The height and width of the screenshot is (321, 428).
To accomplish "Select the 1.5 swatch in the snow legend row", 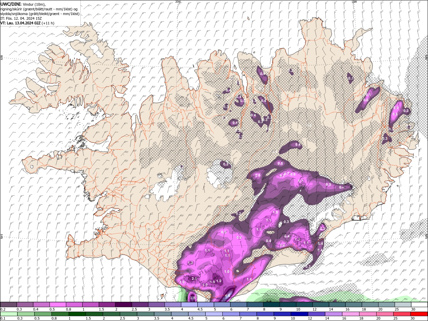I will tap(107, 305).
